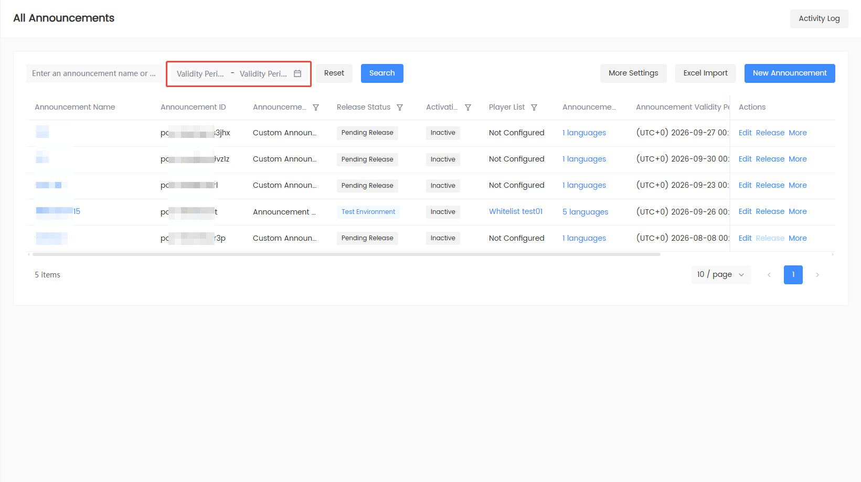This screenshot has height=482, width=861.
Task: Edit the Test Environment announcement
Action: click(745, 211)
